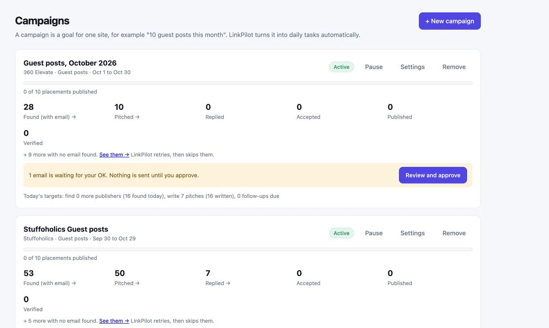The image size is (549, 328).
Task: Click progress bar of Guest posts, October 2026
Action: click(248, 83)
